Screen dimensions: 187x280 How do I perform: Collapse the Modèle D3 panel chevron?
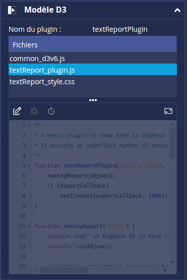177,10
